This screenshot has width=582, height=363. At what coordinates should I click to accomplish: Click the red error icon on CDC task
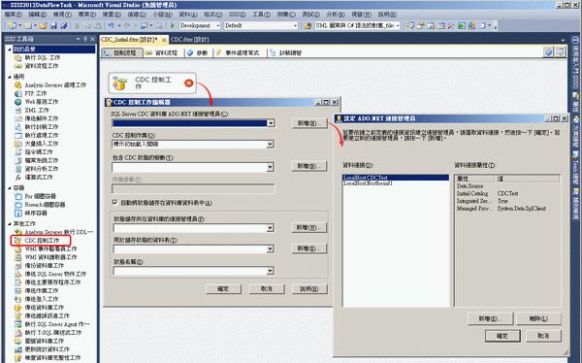(x=188, y=82)
